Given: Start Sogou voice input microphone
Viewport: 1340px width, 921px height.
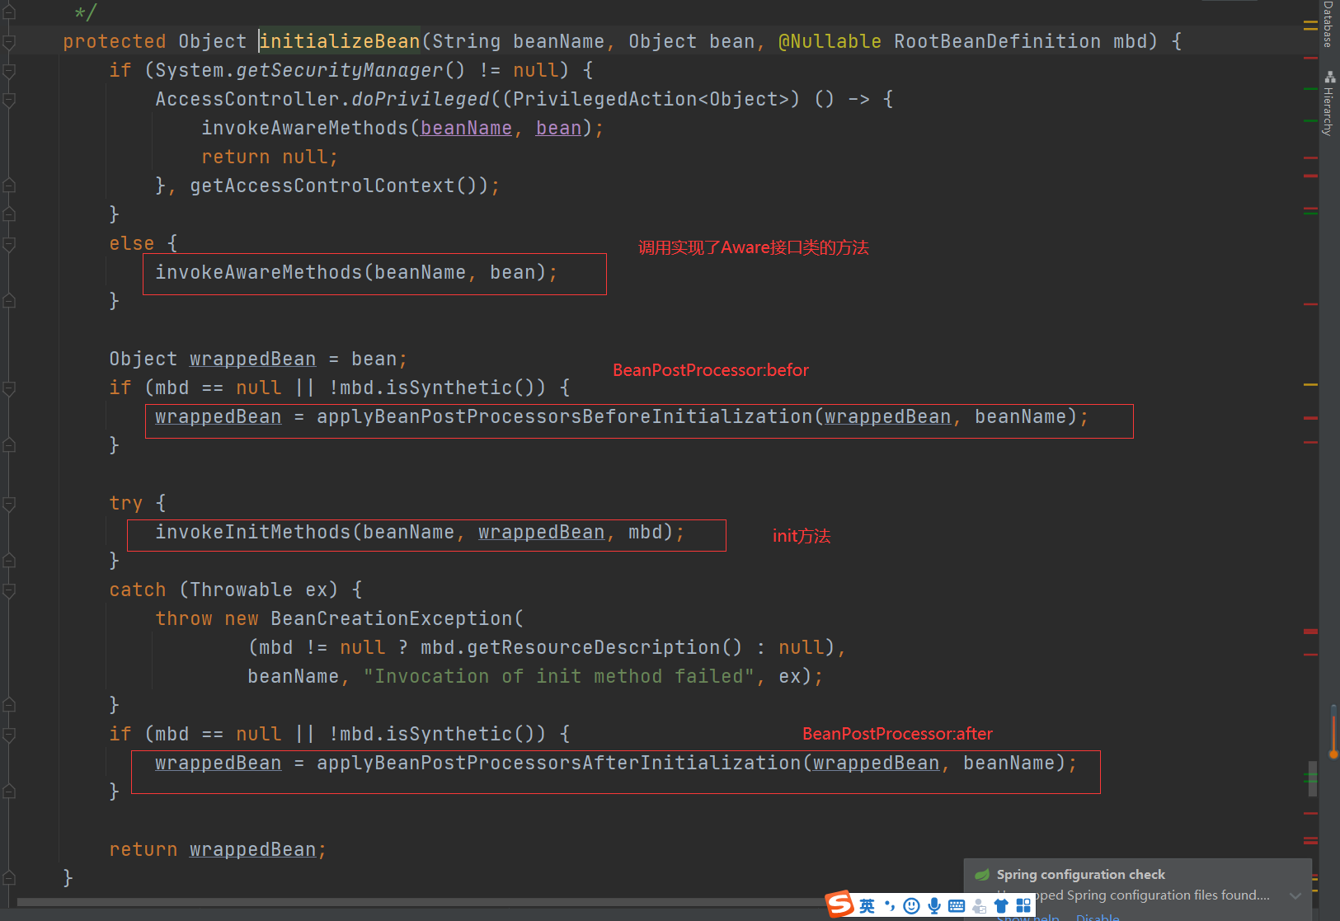Looking at the screenshot, I should pyautogui.click(x=933, y=906).
